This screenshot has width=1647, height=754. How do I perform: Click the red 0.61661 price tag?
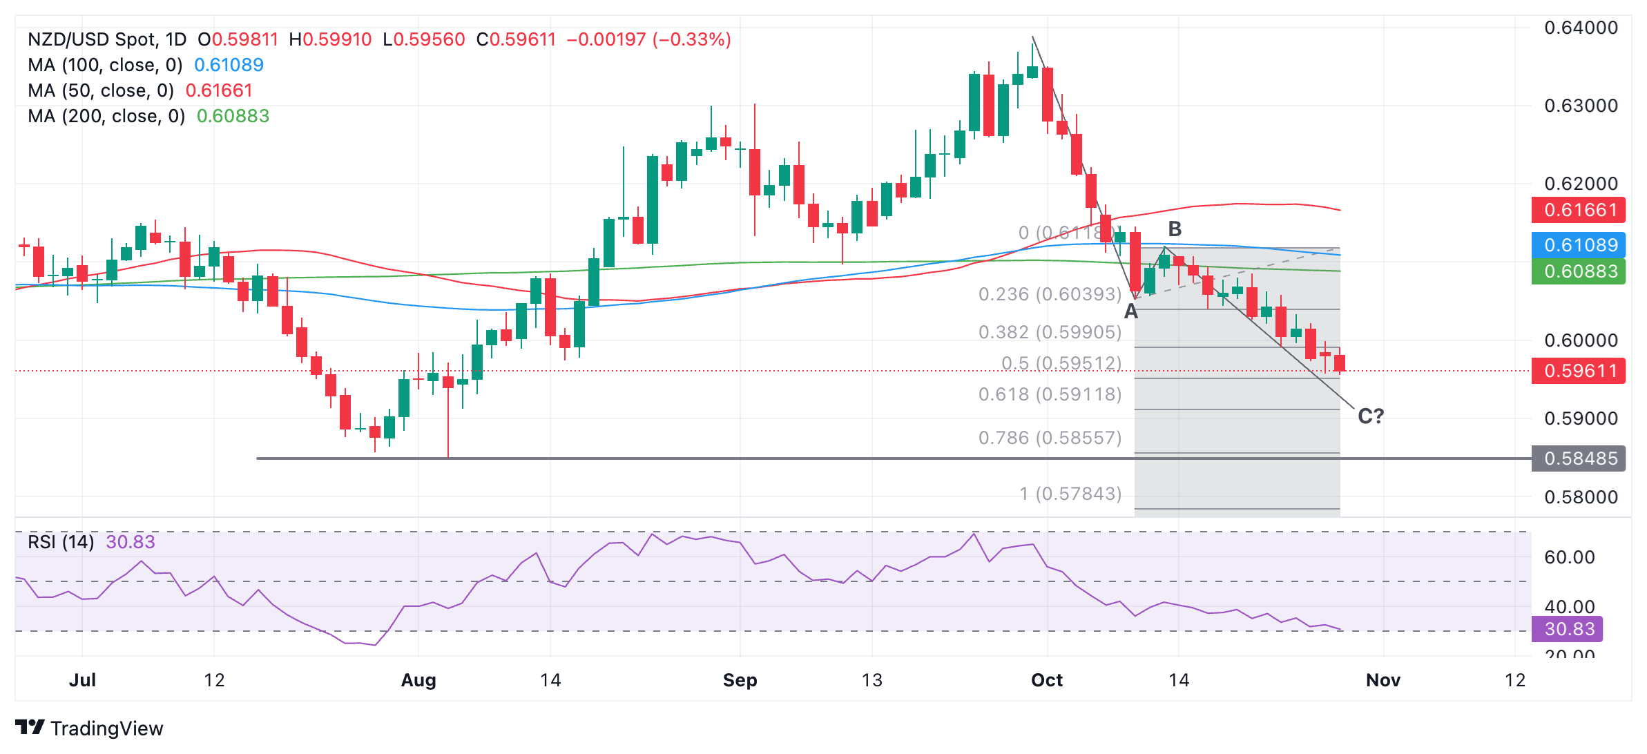coord(1580,210)
